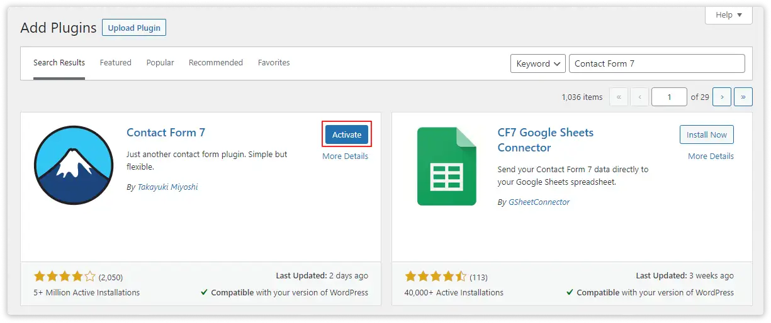Jump to the last results page arrow
This screenshot has width=771, height=323.
coord(743,97)
